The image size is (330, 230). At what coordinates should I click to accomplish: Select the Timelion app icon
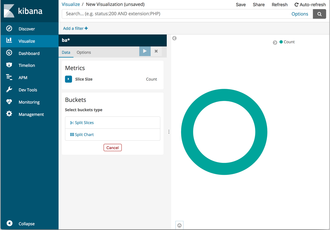tap(8, 65)
